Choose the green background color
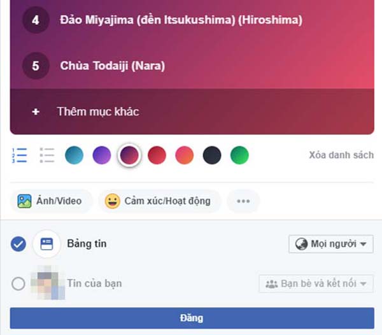Screen dimensions: 382x335 coord(239,155)
